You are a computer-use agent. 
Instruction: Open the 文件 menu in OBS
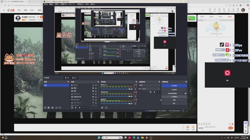46,4
